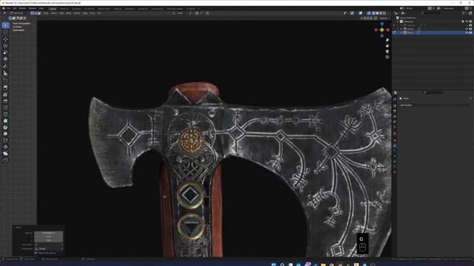Viewport: 474px width, 266px height.
Task: Select the highlighted object row in outliner
Action: point(433,33)
